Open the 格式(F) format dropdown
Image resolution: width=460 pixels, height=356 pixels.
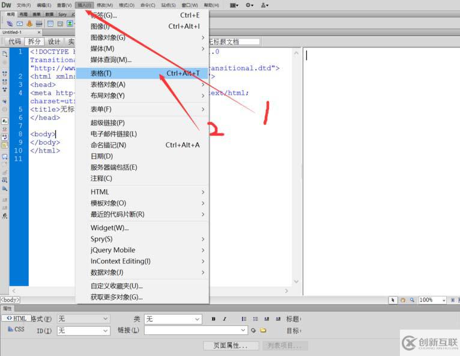coord(83,319)
